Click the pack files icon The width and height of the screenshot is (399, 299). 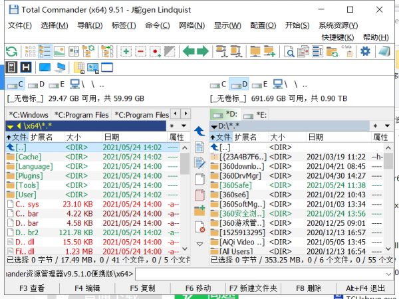point(221,51)
